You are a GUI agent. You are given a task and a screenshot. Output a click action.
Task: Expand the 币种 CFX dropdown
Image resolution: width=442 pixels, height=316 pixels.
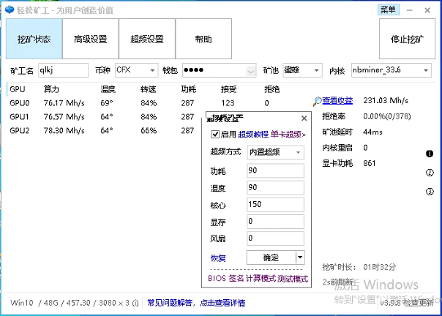(x=152, y=70)
